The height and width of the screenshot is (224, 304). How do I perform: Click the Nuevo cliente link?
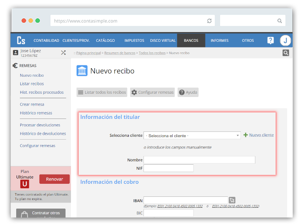(261, 135)
